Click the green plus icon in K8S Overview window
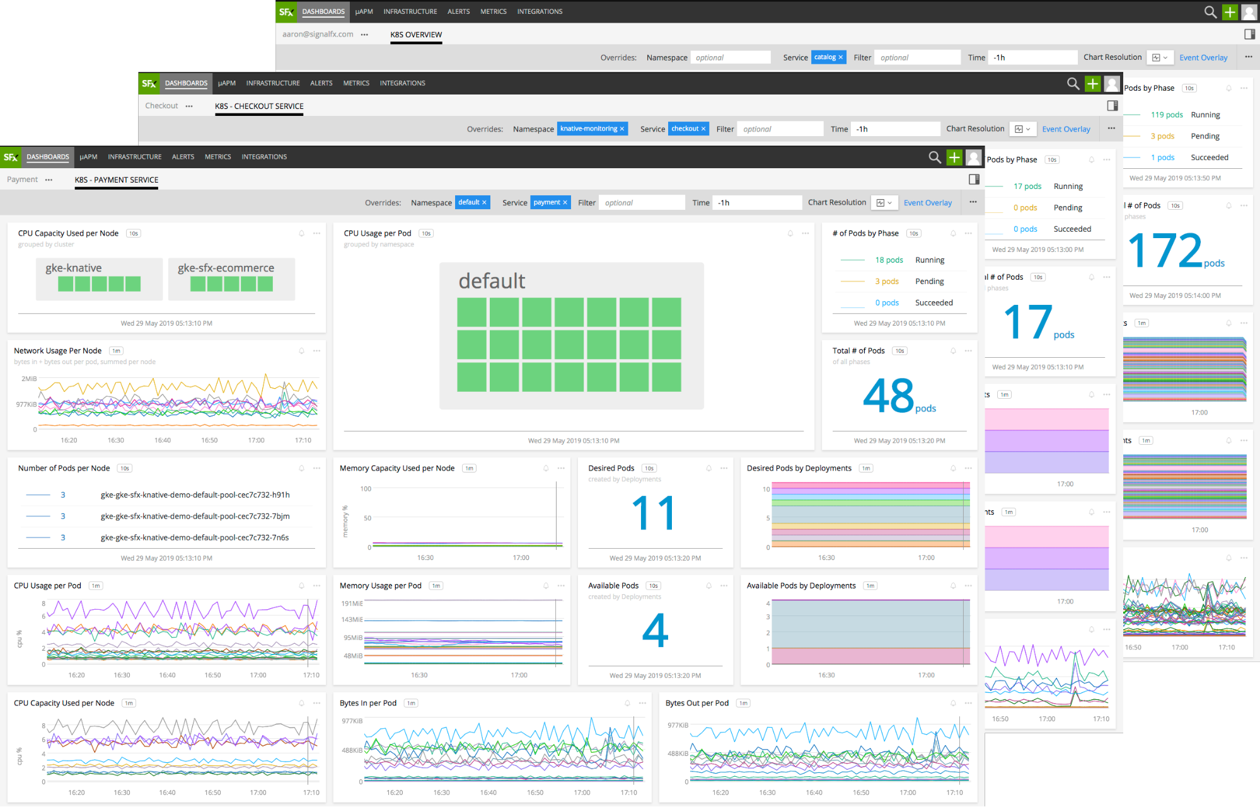This screenshot has height=807, width=1260. click(1230, 12)
